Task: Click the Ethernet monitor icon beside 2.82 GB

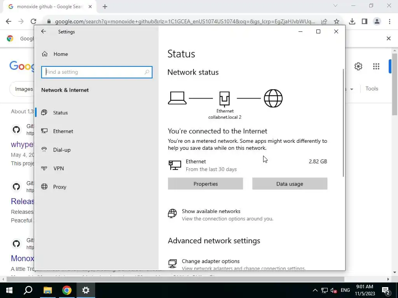Action: tap(175, 165)
